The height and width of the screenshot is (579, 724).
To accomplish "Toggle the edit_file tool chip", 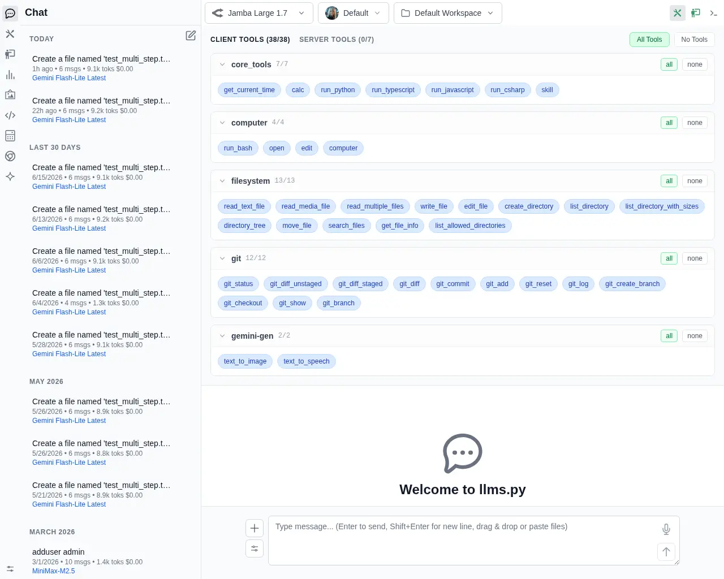I will tap(476, 206).
